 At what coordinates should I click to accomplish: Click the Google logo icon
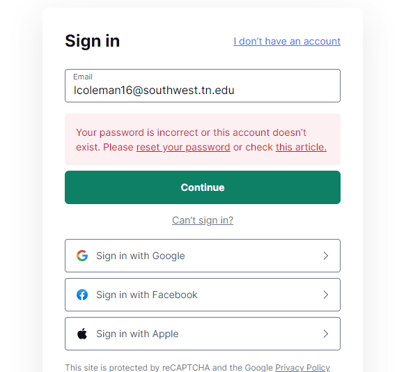[x=82, y=256]
